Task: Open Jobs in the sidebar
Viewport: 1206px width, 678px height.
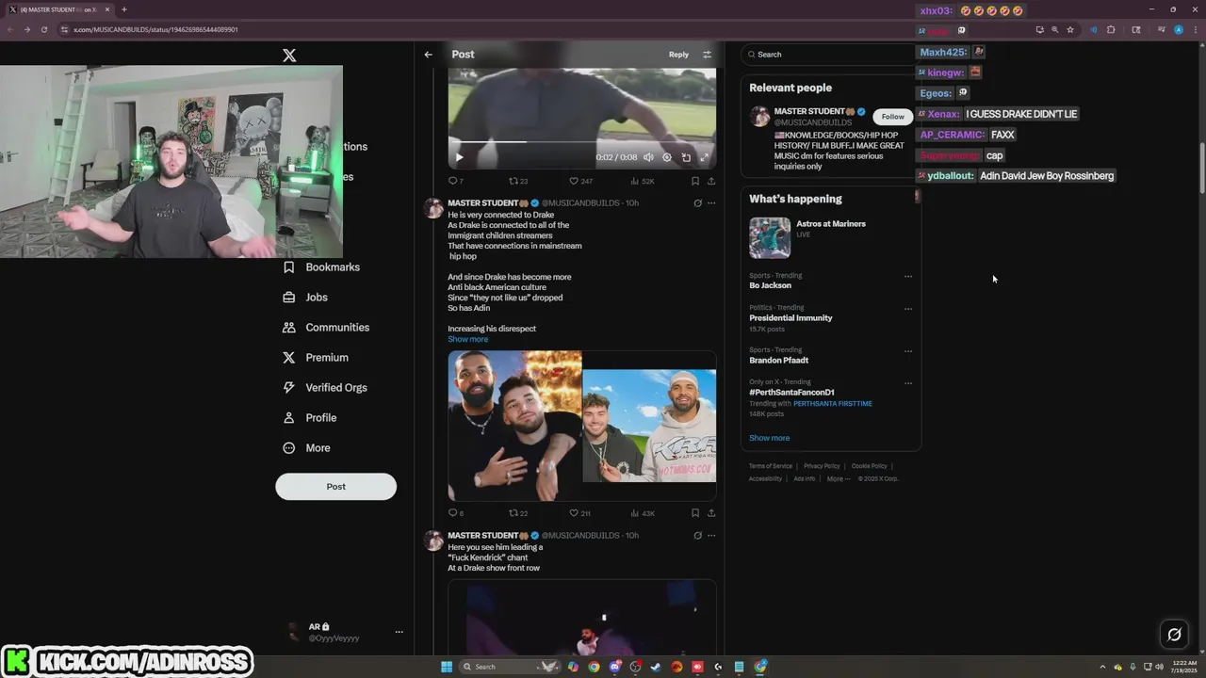Action: pyautogui.click(x=305, y=298)
